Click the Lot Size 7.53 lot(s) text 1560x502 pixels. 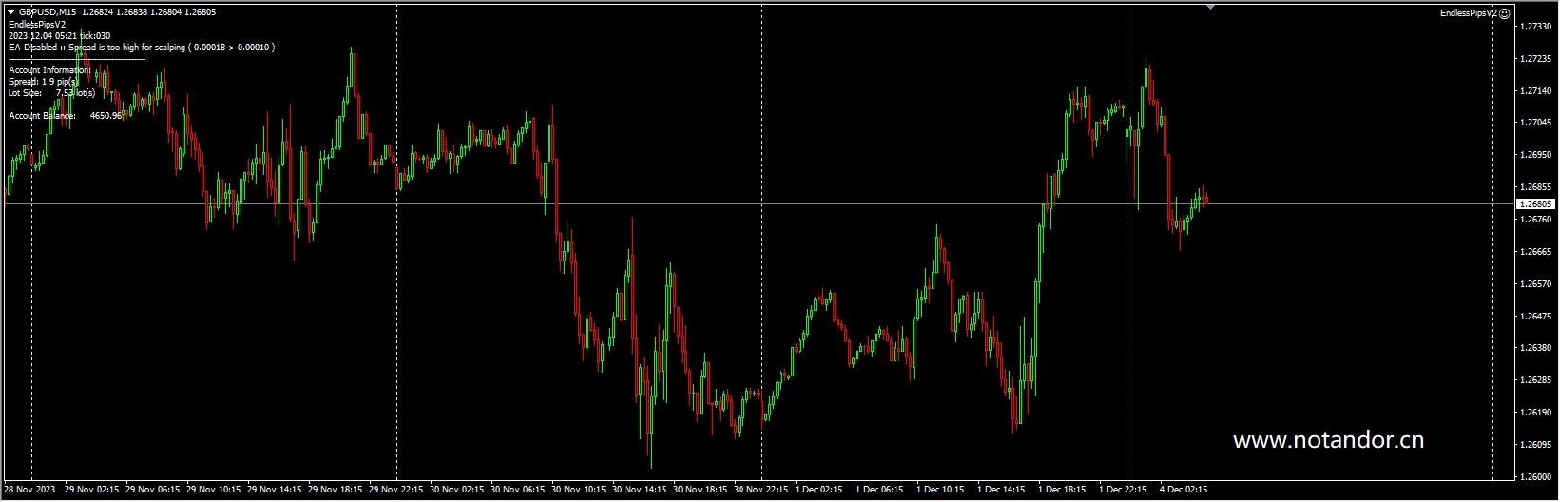tap(51, 93)
